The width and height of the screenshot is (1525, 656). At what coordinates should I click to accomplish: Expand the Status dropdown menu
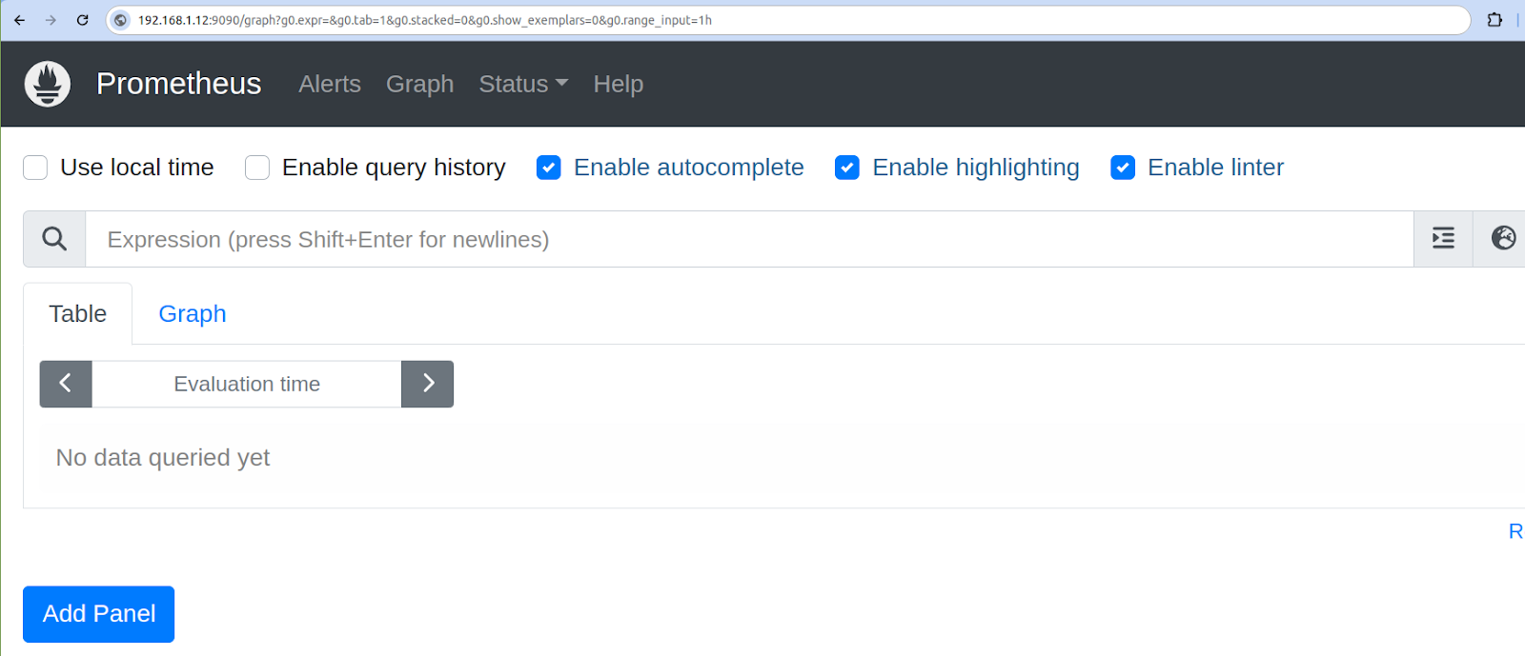tap(522, 84)
